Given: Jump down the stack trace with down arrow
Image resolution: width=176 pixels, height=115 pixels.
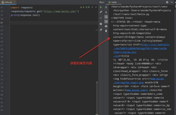Looking at the screenshot, I should point(106,12).
